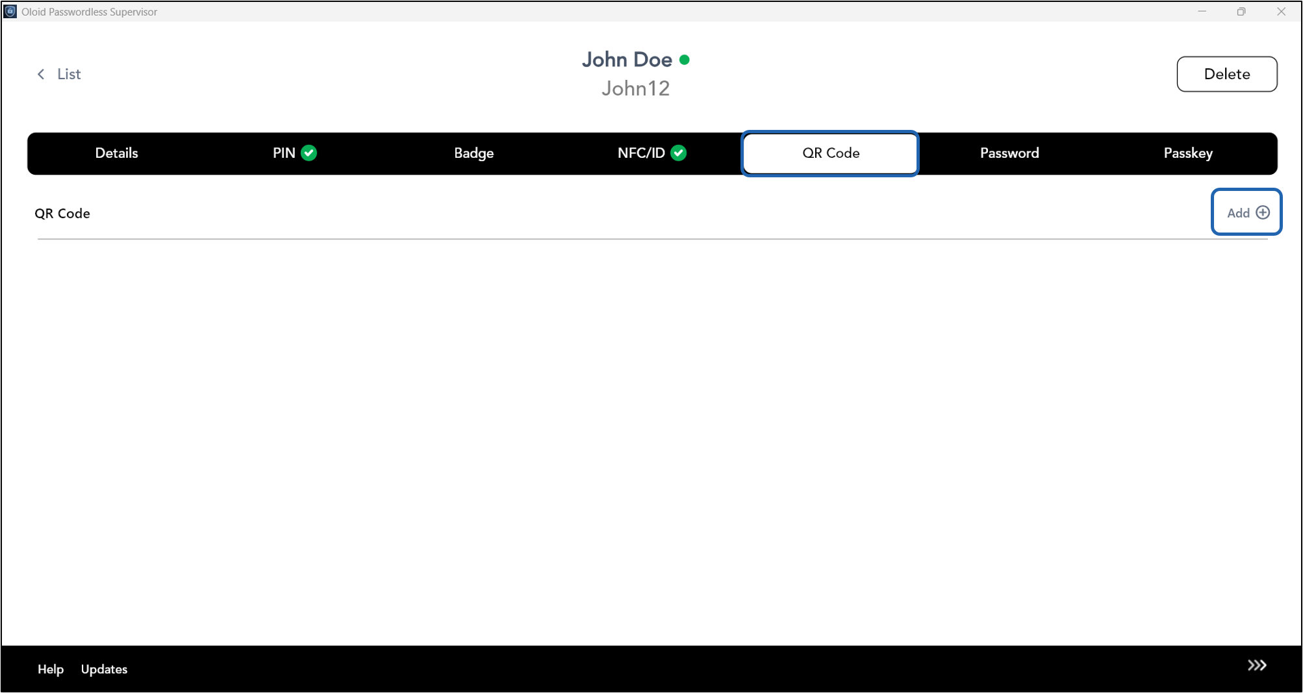Minimize the Oloid Passwordless Supervisor window
Viewport: 1303px width, 693px height.
[x=1202, y=12]
